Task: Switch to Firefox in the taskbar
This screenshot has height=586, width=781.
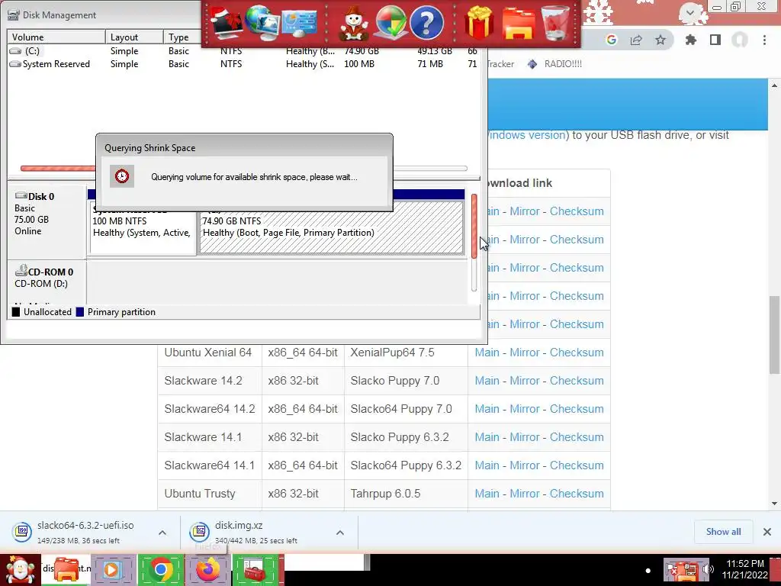Action: tap(207, 569)
